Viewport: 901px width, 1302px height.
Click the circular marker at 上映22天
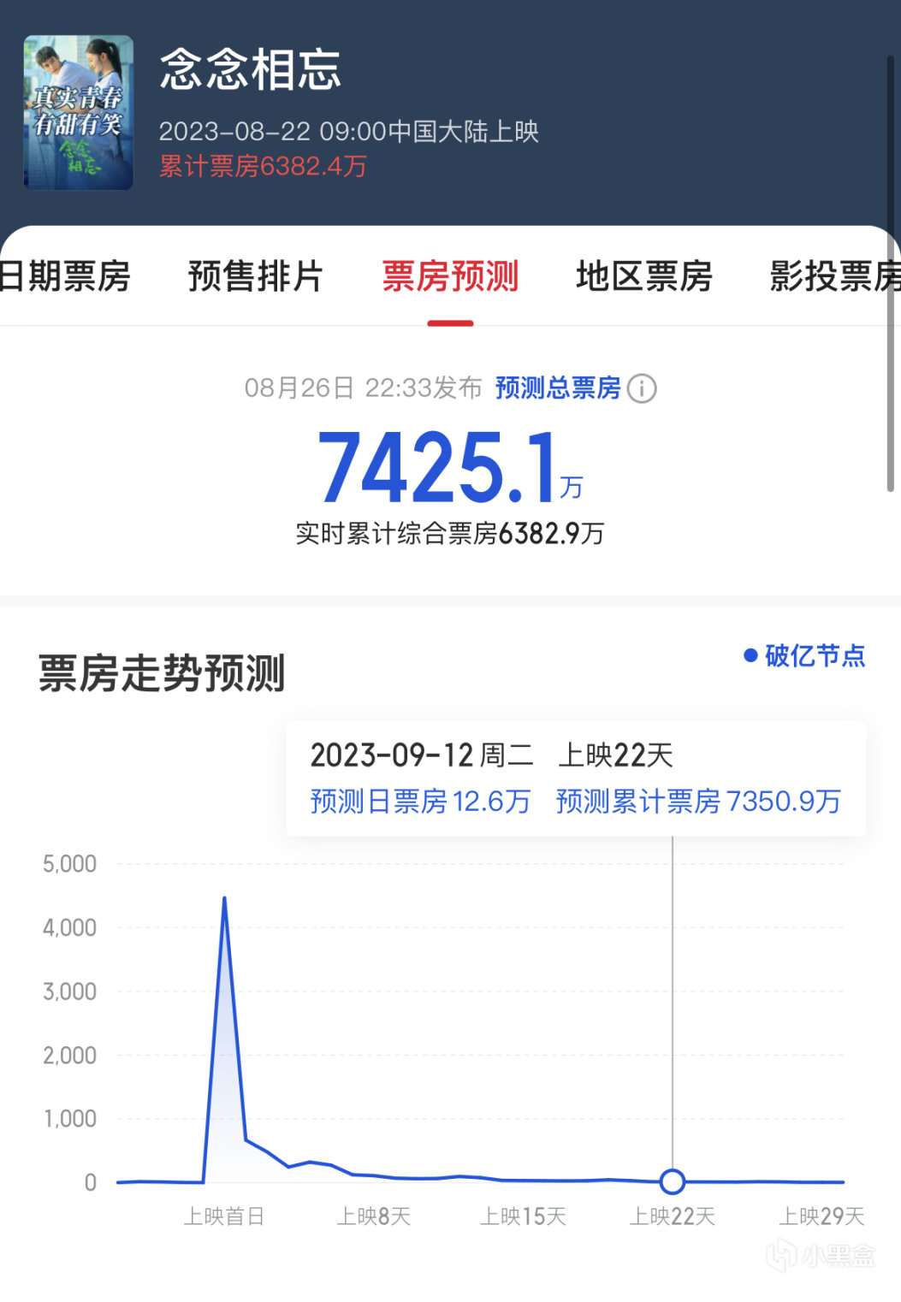[673, 1181]
